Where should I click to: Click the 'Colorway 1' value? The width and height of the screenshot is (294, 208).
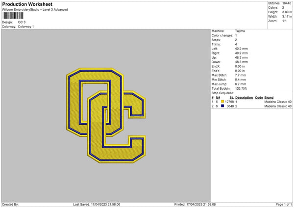(26, 26)
